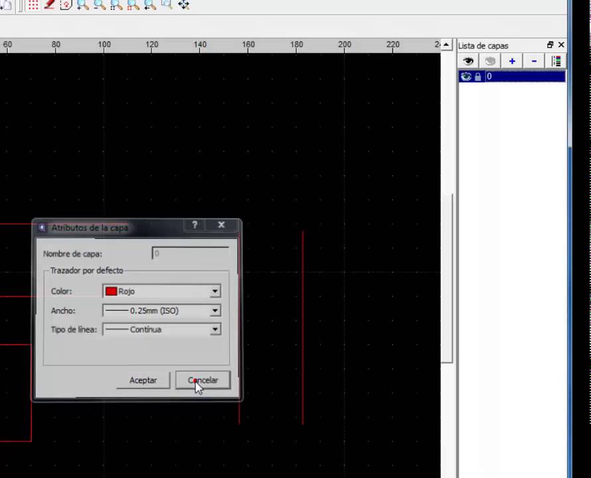Screen dimensions: 591x478
Task: Toggle the lock of layer 0
Action: pos(478,77)
